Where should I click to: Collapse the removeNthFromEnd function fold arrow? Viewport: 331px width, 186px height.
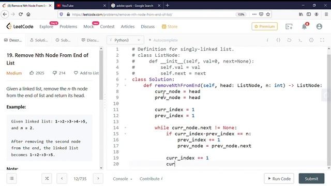[125, 85]
